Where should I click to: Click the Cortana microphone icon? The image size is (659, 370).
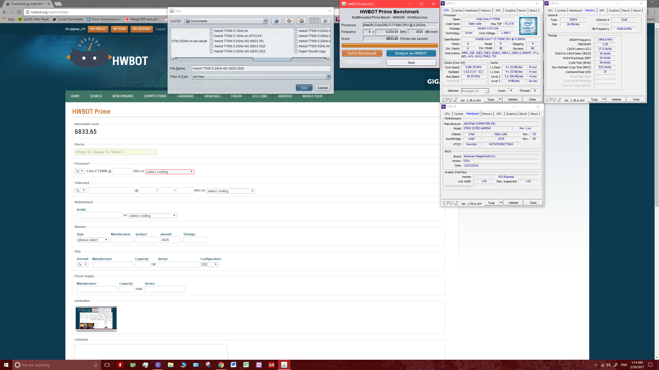pos(96,365)
